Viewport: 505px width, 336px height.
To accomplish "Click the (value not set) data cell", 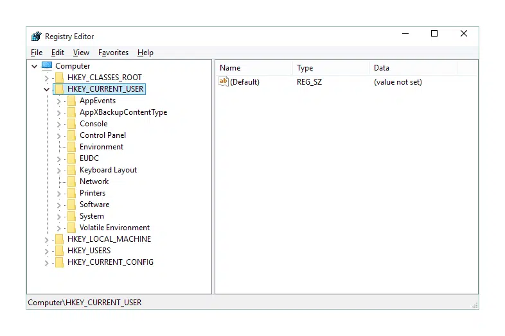I will tap(398, 82).
